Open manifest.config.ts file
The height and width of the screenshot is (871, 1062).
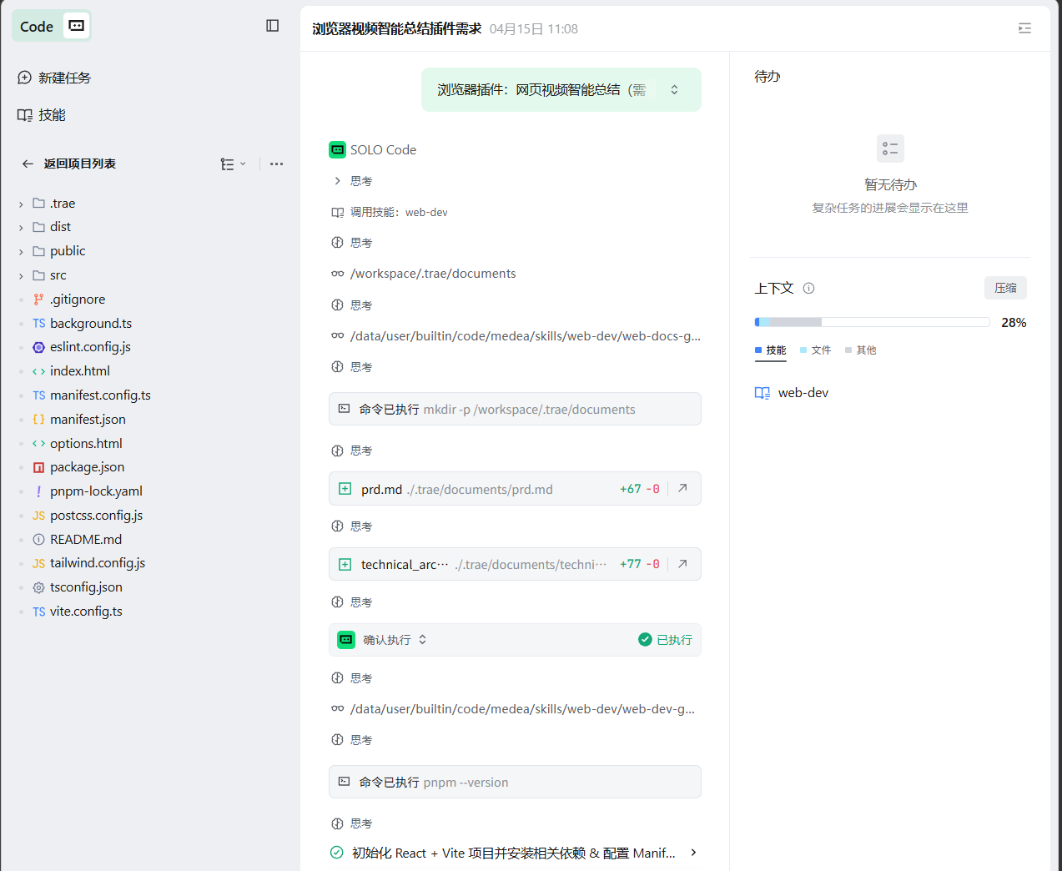click(x=92, y=395)
